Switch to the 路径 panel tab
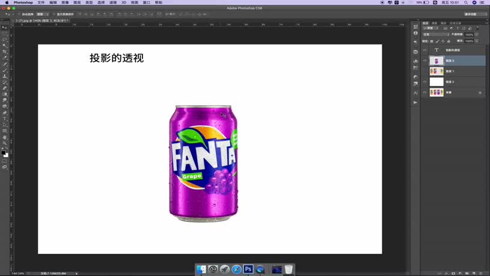Image resolution: width=490 pixels, height=276 pixels. (x=444, y=23)
